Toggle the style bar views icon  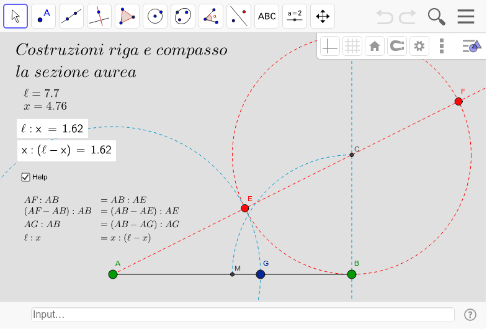(x=471, y=47)
